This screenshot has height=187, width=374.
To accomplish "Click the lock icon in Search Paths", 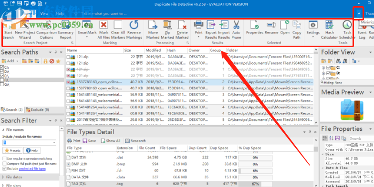I will 45,61.
